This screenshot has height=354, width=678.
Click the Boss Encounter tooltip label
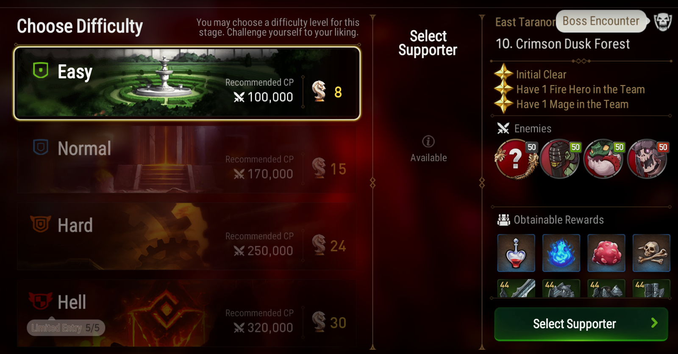pyautogui.click(x=601, y=21)
